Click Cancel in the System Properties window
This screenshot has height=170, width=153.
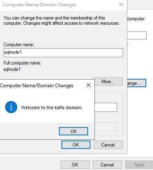107,165
